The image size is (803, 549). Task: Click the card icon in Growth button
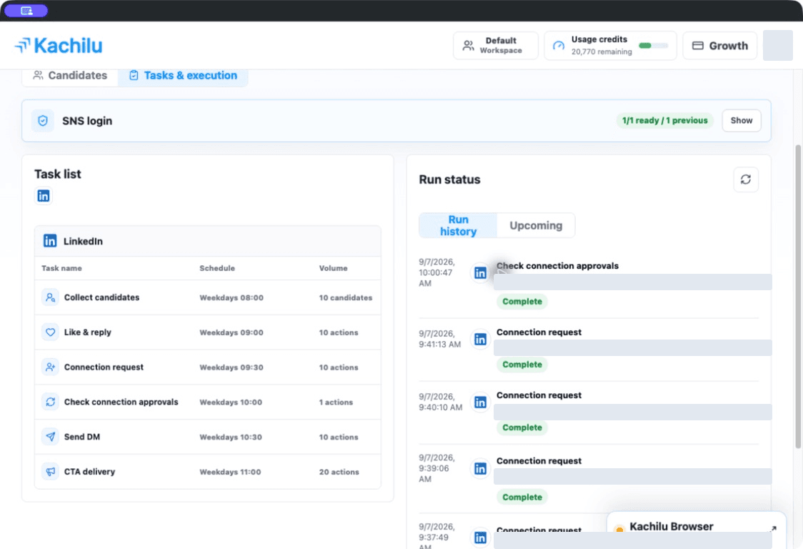(x=697, y=46)
